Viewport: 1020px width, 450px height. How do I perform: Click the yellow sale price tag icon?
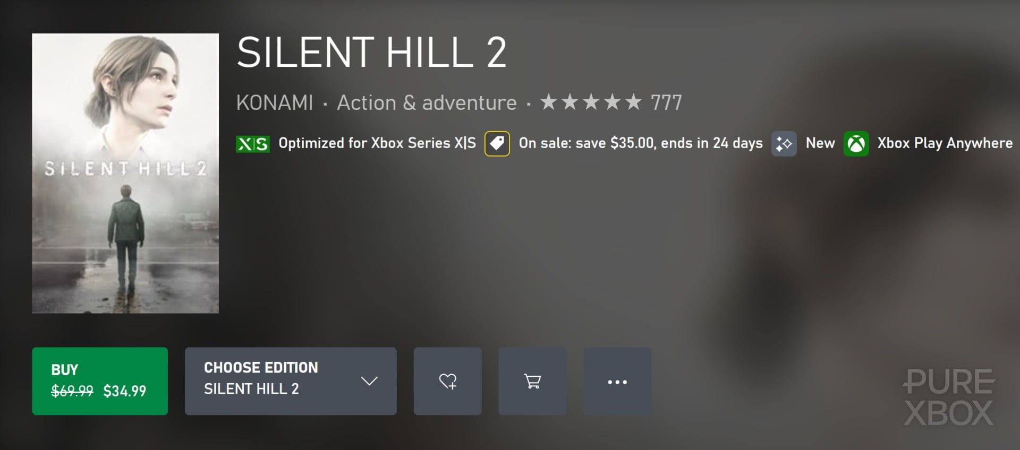tap(497, 144)
